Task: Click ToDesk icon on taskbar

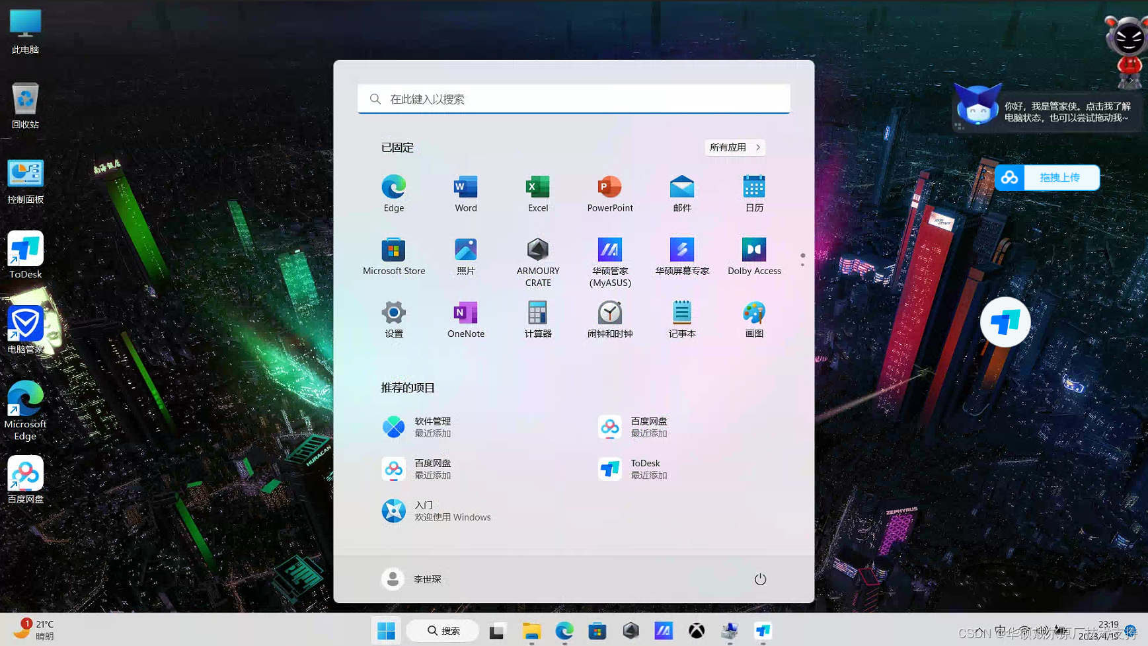Action: (763, 631)
